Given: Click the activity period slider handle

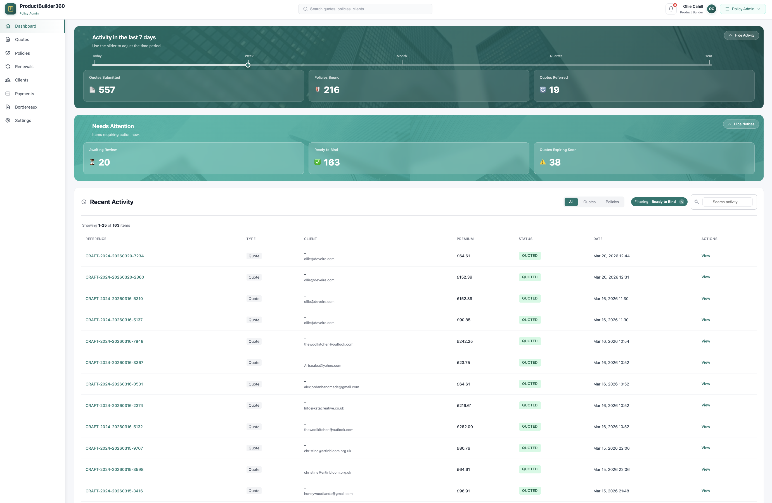Looking at the screenshot, I should pos(248,65).
